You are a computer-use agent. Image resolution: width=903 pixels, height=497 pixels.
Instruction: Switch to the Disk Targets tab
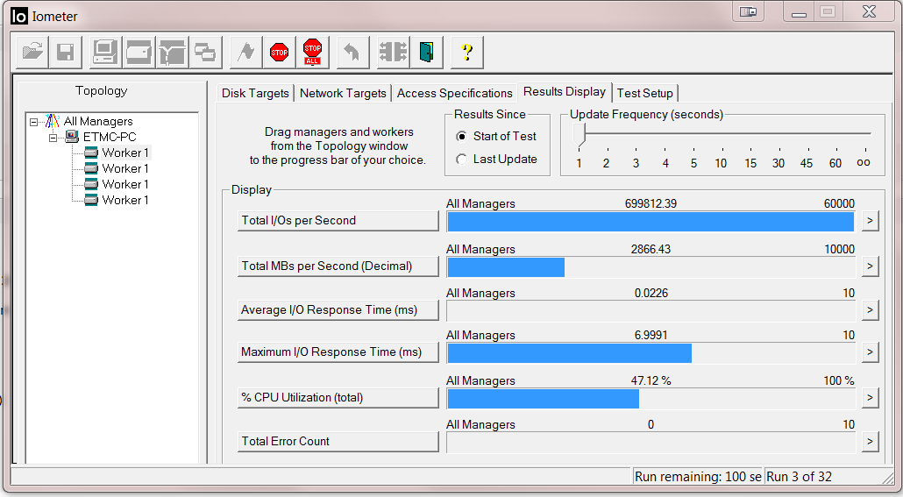255,94
